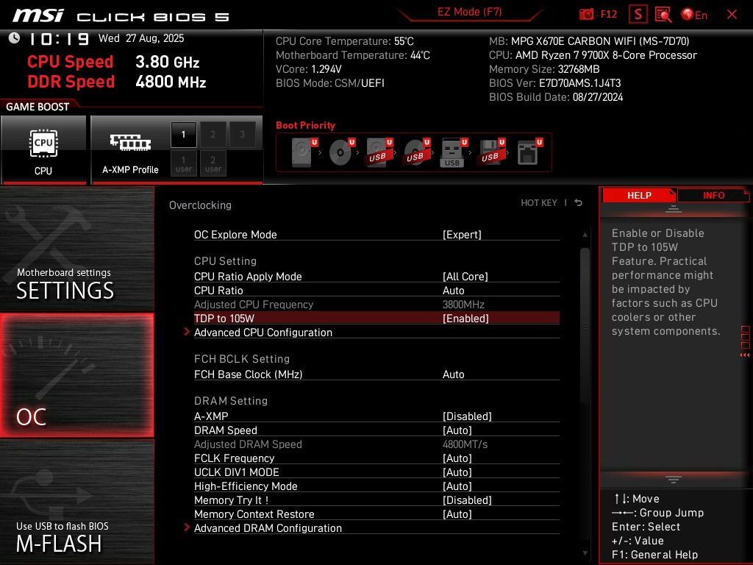Switch to EZ Mode

469,13
